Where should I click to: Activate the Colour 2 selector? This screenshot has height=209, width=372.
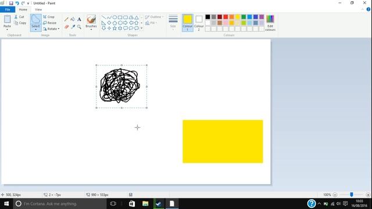coord(199,23)
